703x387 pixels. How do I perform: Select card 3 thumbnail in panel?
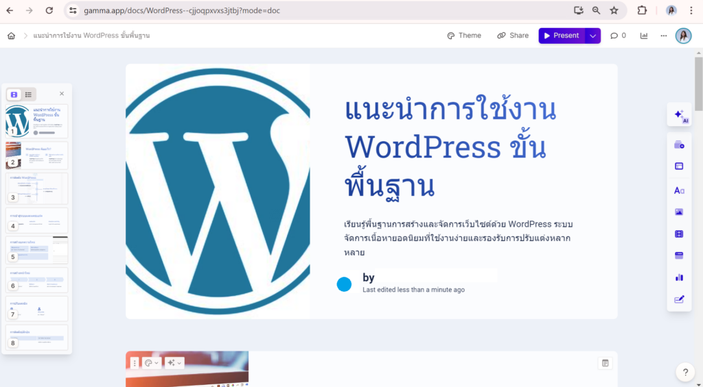tap(37, 189)
